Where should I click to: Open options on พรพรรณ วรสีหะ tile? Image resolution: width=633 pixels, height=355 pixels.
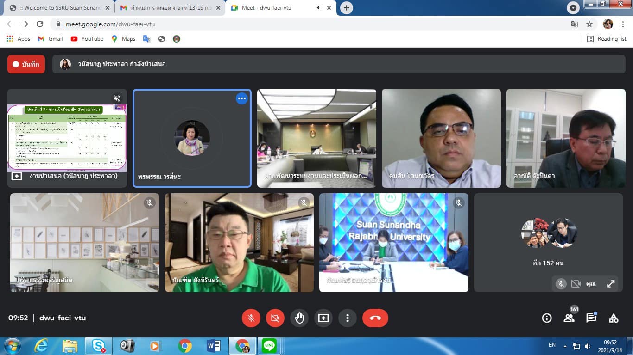click(x=241, y=98)
